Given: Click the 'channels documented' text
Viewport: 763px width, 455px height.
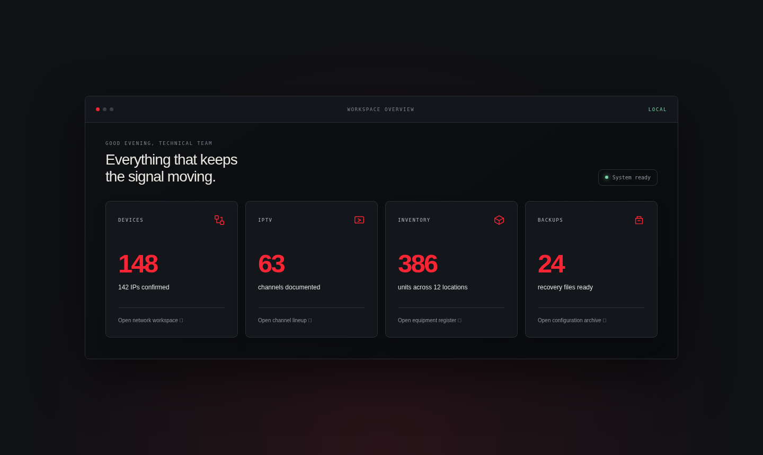Looking at the screenshot, I should (x=289, y=287).
